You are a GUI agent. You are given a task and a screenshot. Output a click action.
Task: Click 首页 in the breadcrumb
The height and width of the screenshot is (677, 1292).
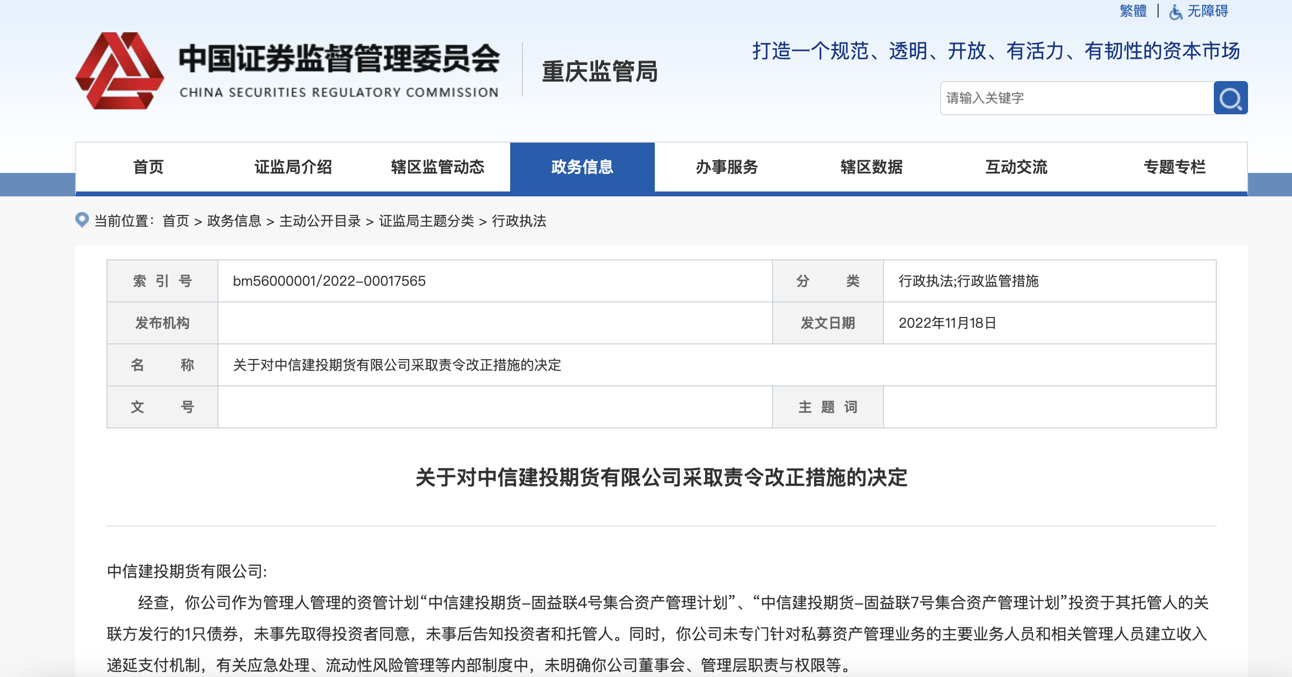[x=175, y=221]
